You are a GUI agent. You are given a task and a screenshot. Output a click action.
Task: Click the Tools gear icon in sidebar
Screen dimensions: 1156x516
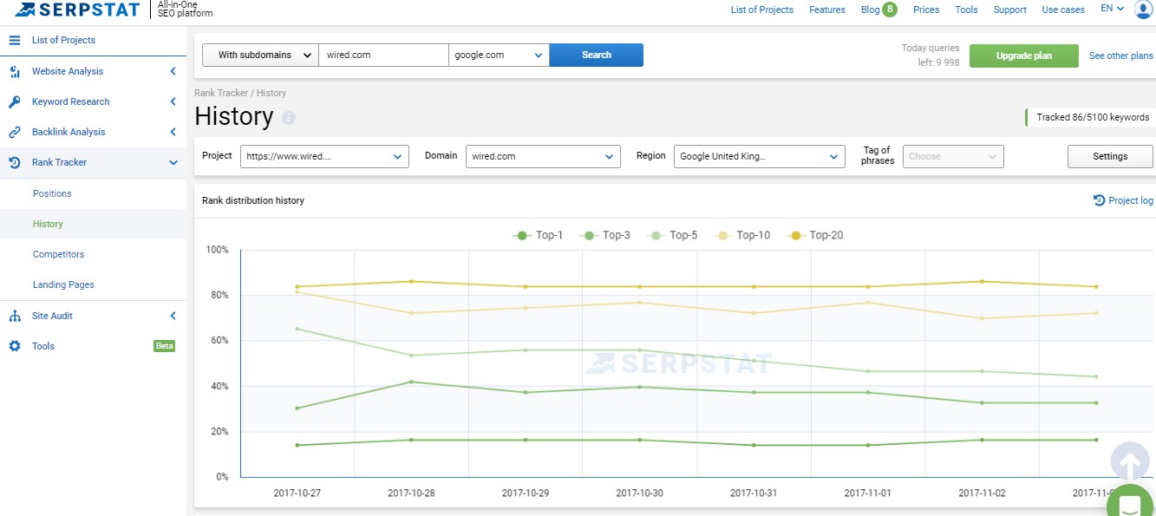[x=15, y=346]
